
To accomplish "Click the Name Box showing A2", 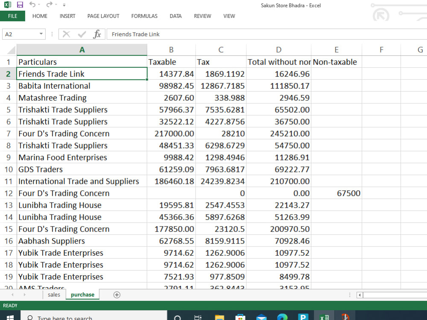I will tap(20, 34).
